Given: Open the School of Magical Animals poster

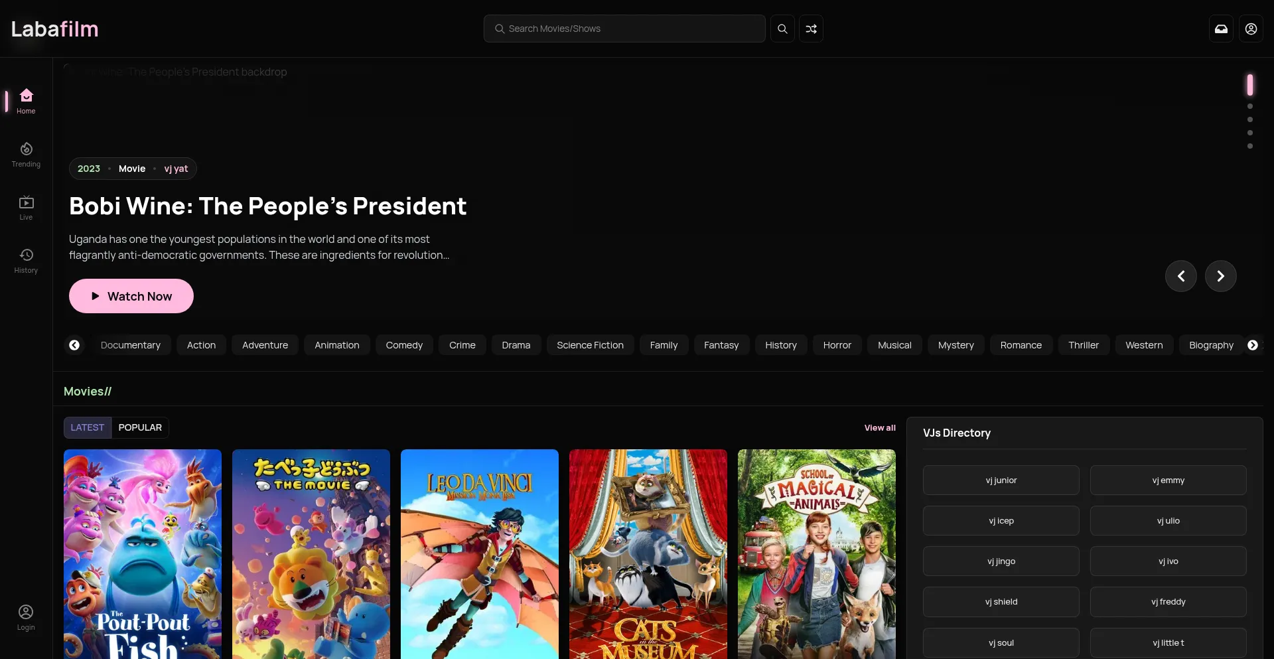Looking at the screenshot, I should tap(817, 554).
